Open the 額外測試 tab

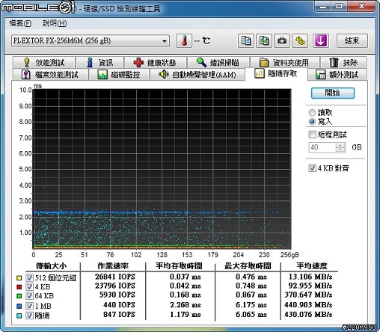point(337,75)
